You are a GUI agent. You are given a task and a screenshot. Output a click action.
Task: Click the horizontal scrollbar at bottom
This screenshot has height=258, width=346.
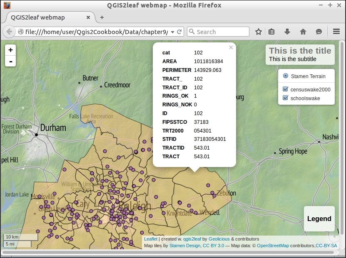(167, 252)
